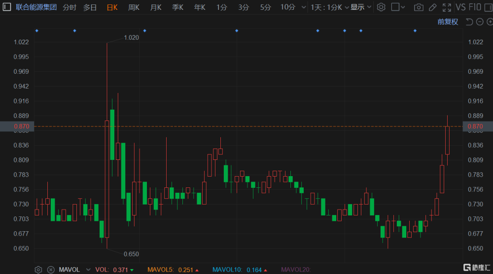The height and width of the screenshot is (274, 493).
Task: Toggle the left sidebar panel icon
Action: (x=7, y=7)
